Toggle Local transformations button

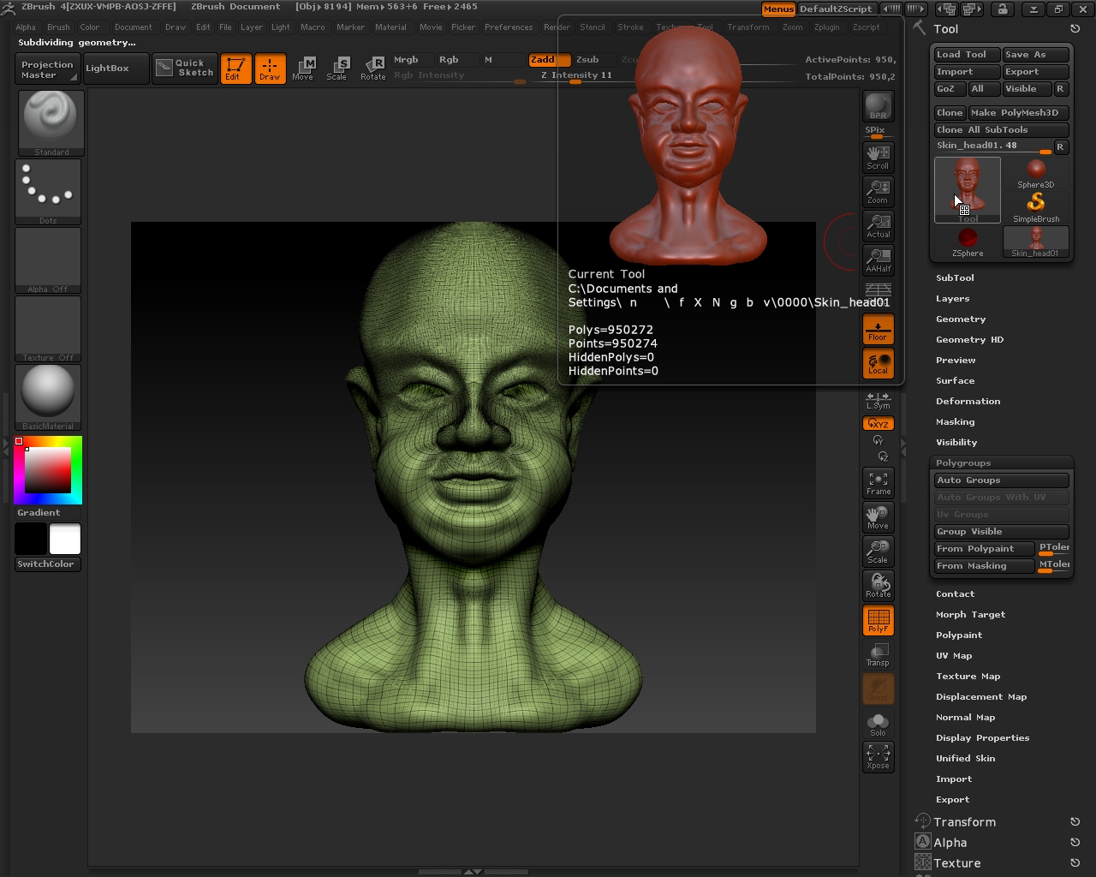click(x=878, y=363)
